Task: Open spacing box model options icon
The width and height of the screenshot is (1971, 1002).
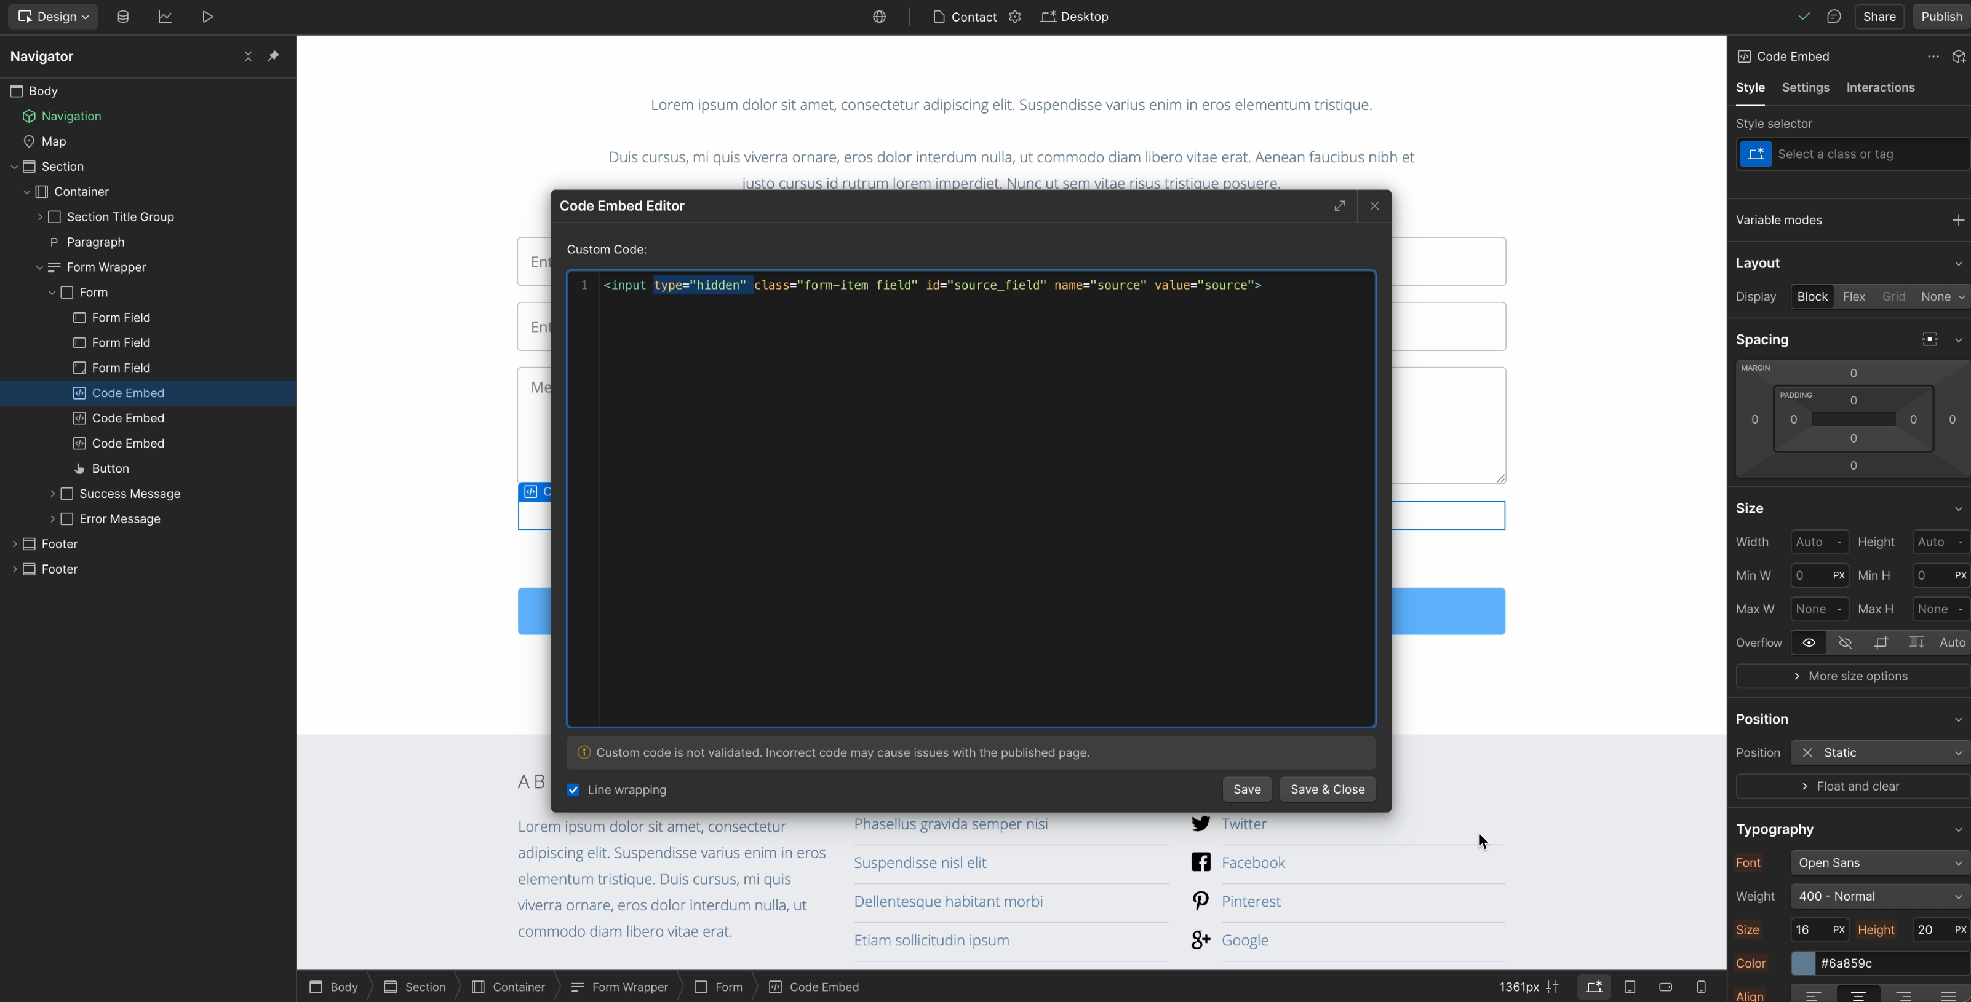Action: pyautogui.click(x=1930, y=339)
